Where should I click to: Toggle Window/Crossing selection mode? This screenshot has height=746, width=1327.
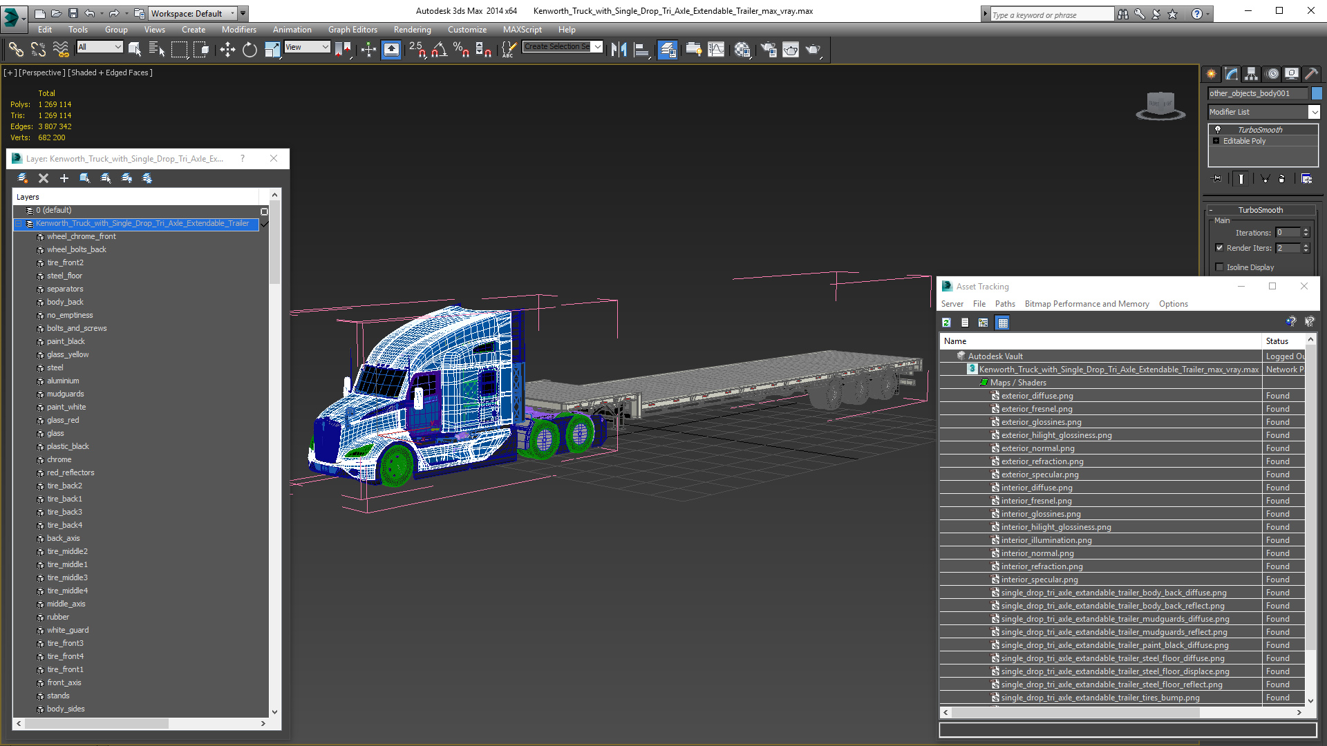pos(201,49)
